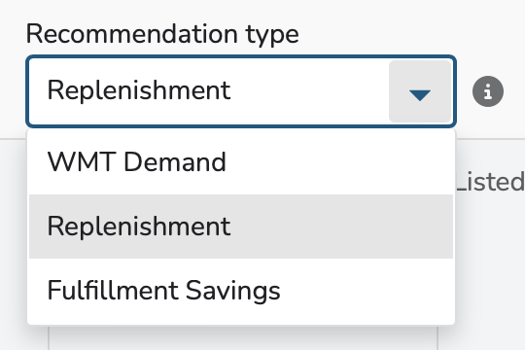The image size is (525, 350).
Task: Collapse the Recommendation type dropdown
Action: [x=420, y=91]
